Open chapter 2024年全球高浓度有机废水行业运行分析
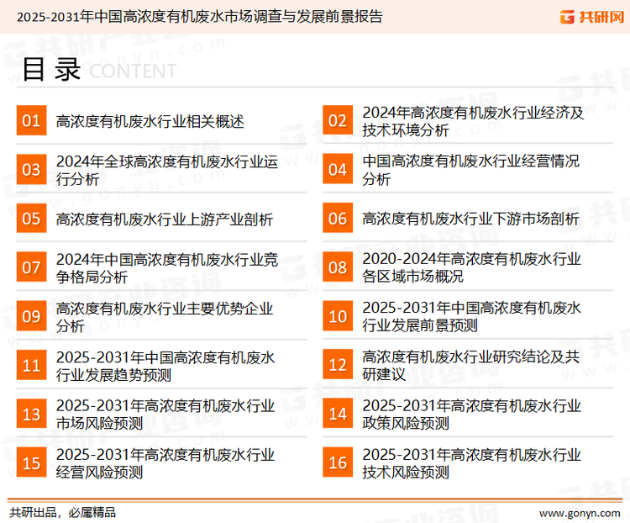The width and height of the screenshot is (630, 523). (167, 170)
